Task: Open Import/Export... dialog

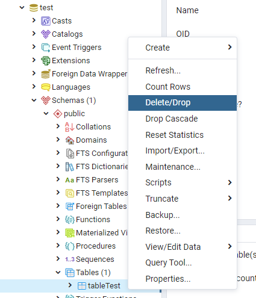Action: point(183,151)
